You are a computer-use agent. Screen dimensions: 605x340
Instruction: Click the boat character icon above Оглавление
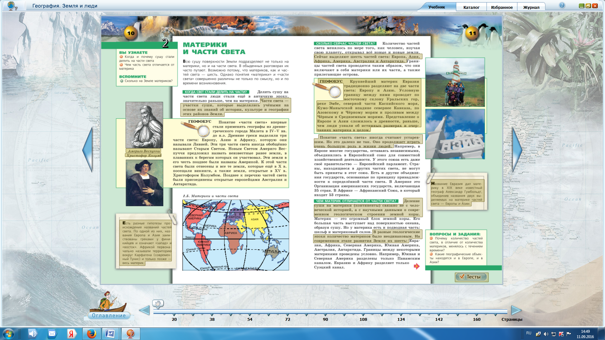(x=108, y=301)
